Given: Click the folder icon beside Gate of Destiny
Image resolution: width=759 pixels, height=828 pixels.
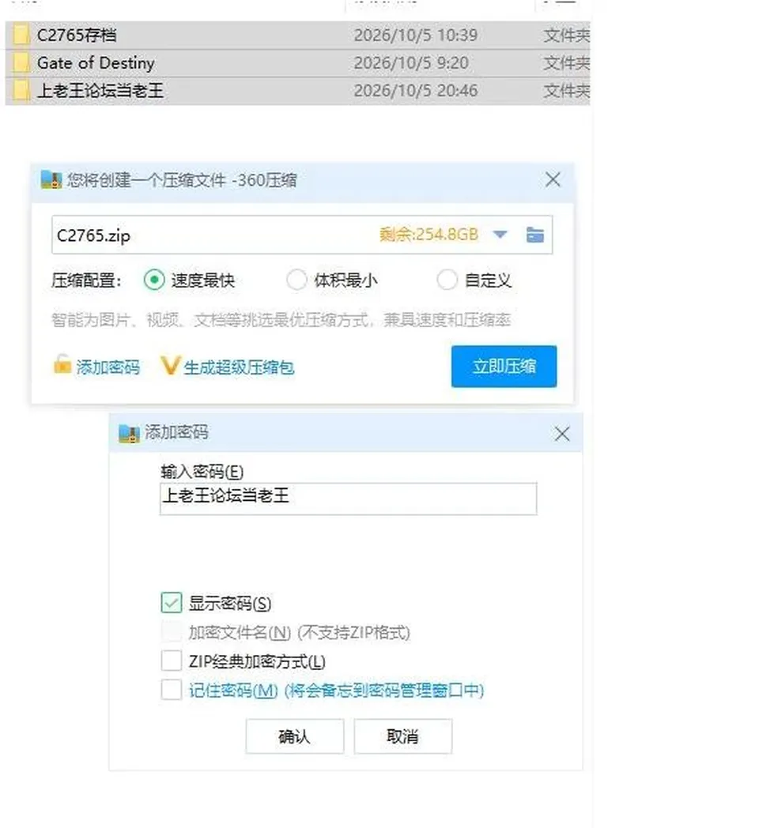Looking at the screenshot, I should coord(21,63).
